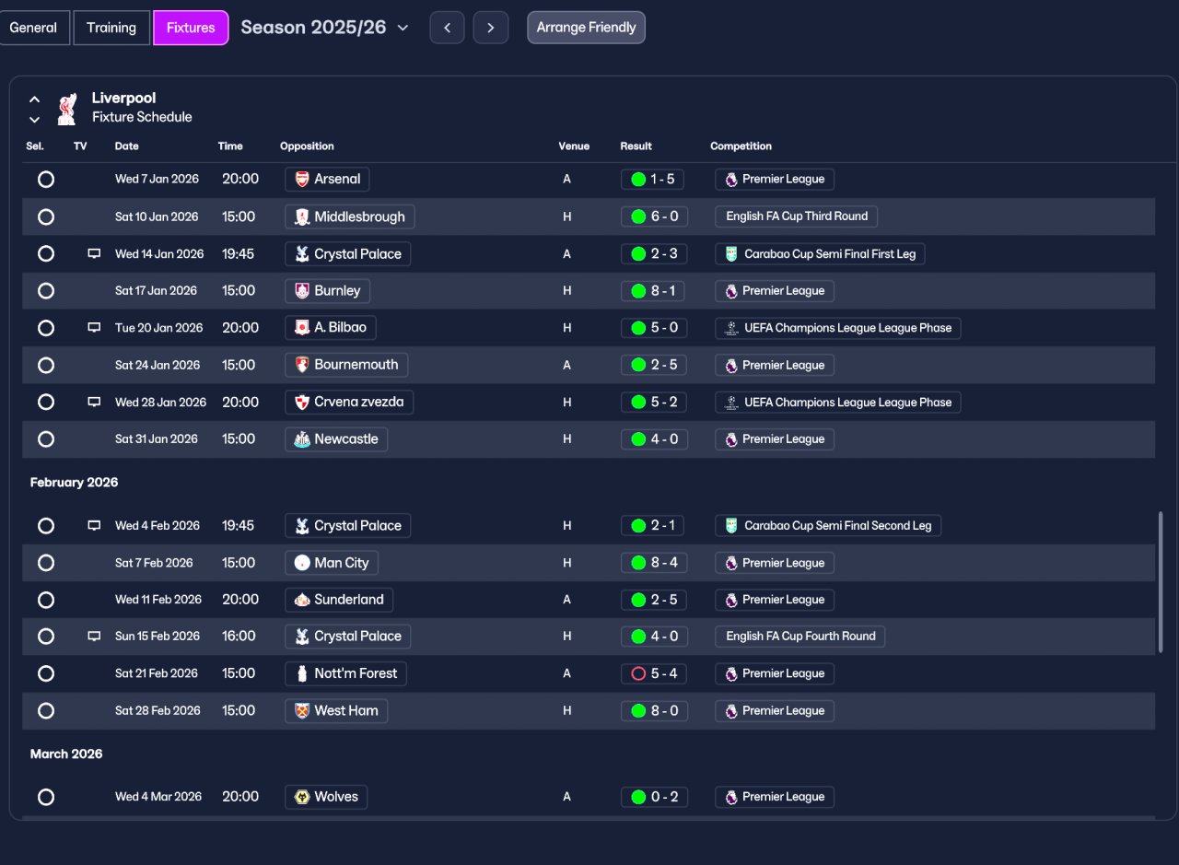The image size is (1179, 865).
Task: Click green win indicator for Burnley 8 - 1
Action: tap(638, 290)
